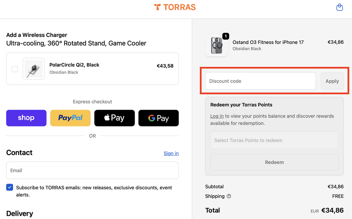Click the Sign in link
This screenshot has width=352, height=219.
[x=171, y=153]
